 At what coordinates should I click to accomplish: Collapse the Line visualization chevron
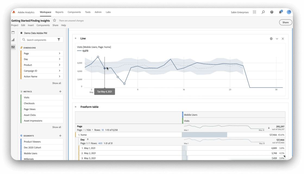(277, 39)
